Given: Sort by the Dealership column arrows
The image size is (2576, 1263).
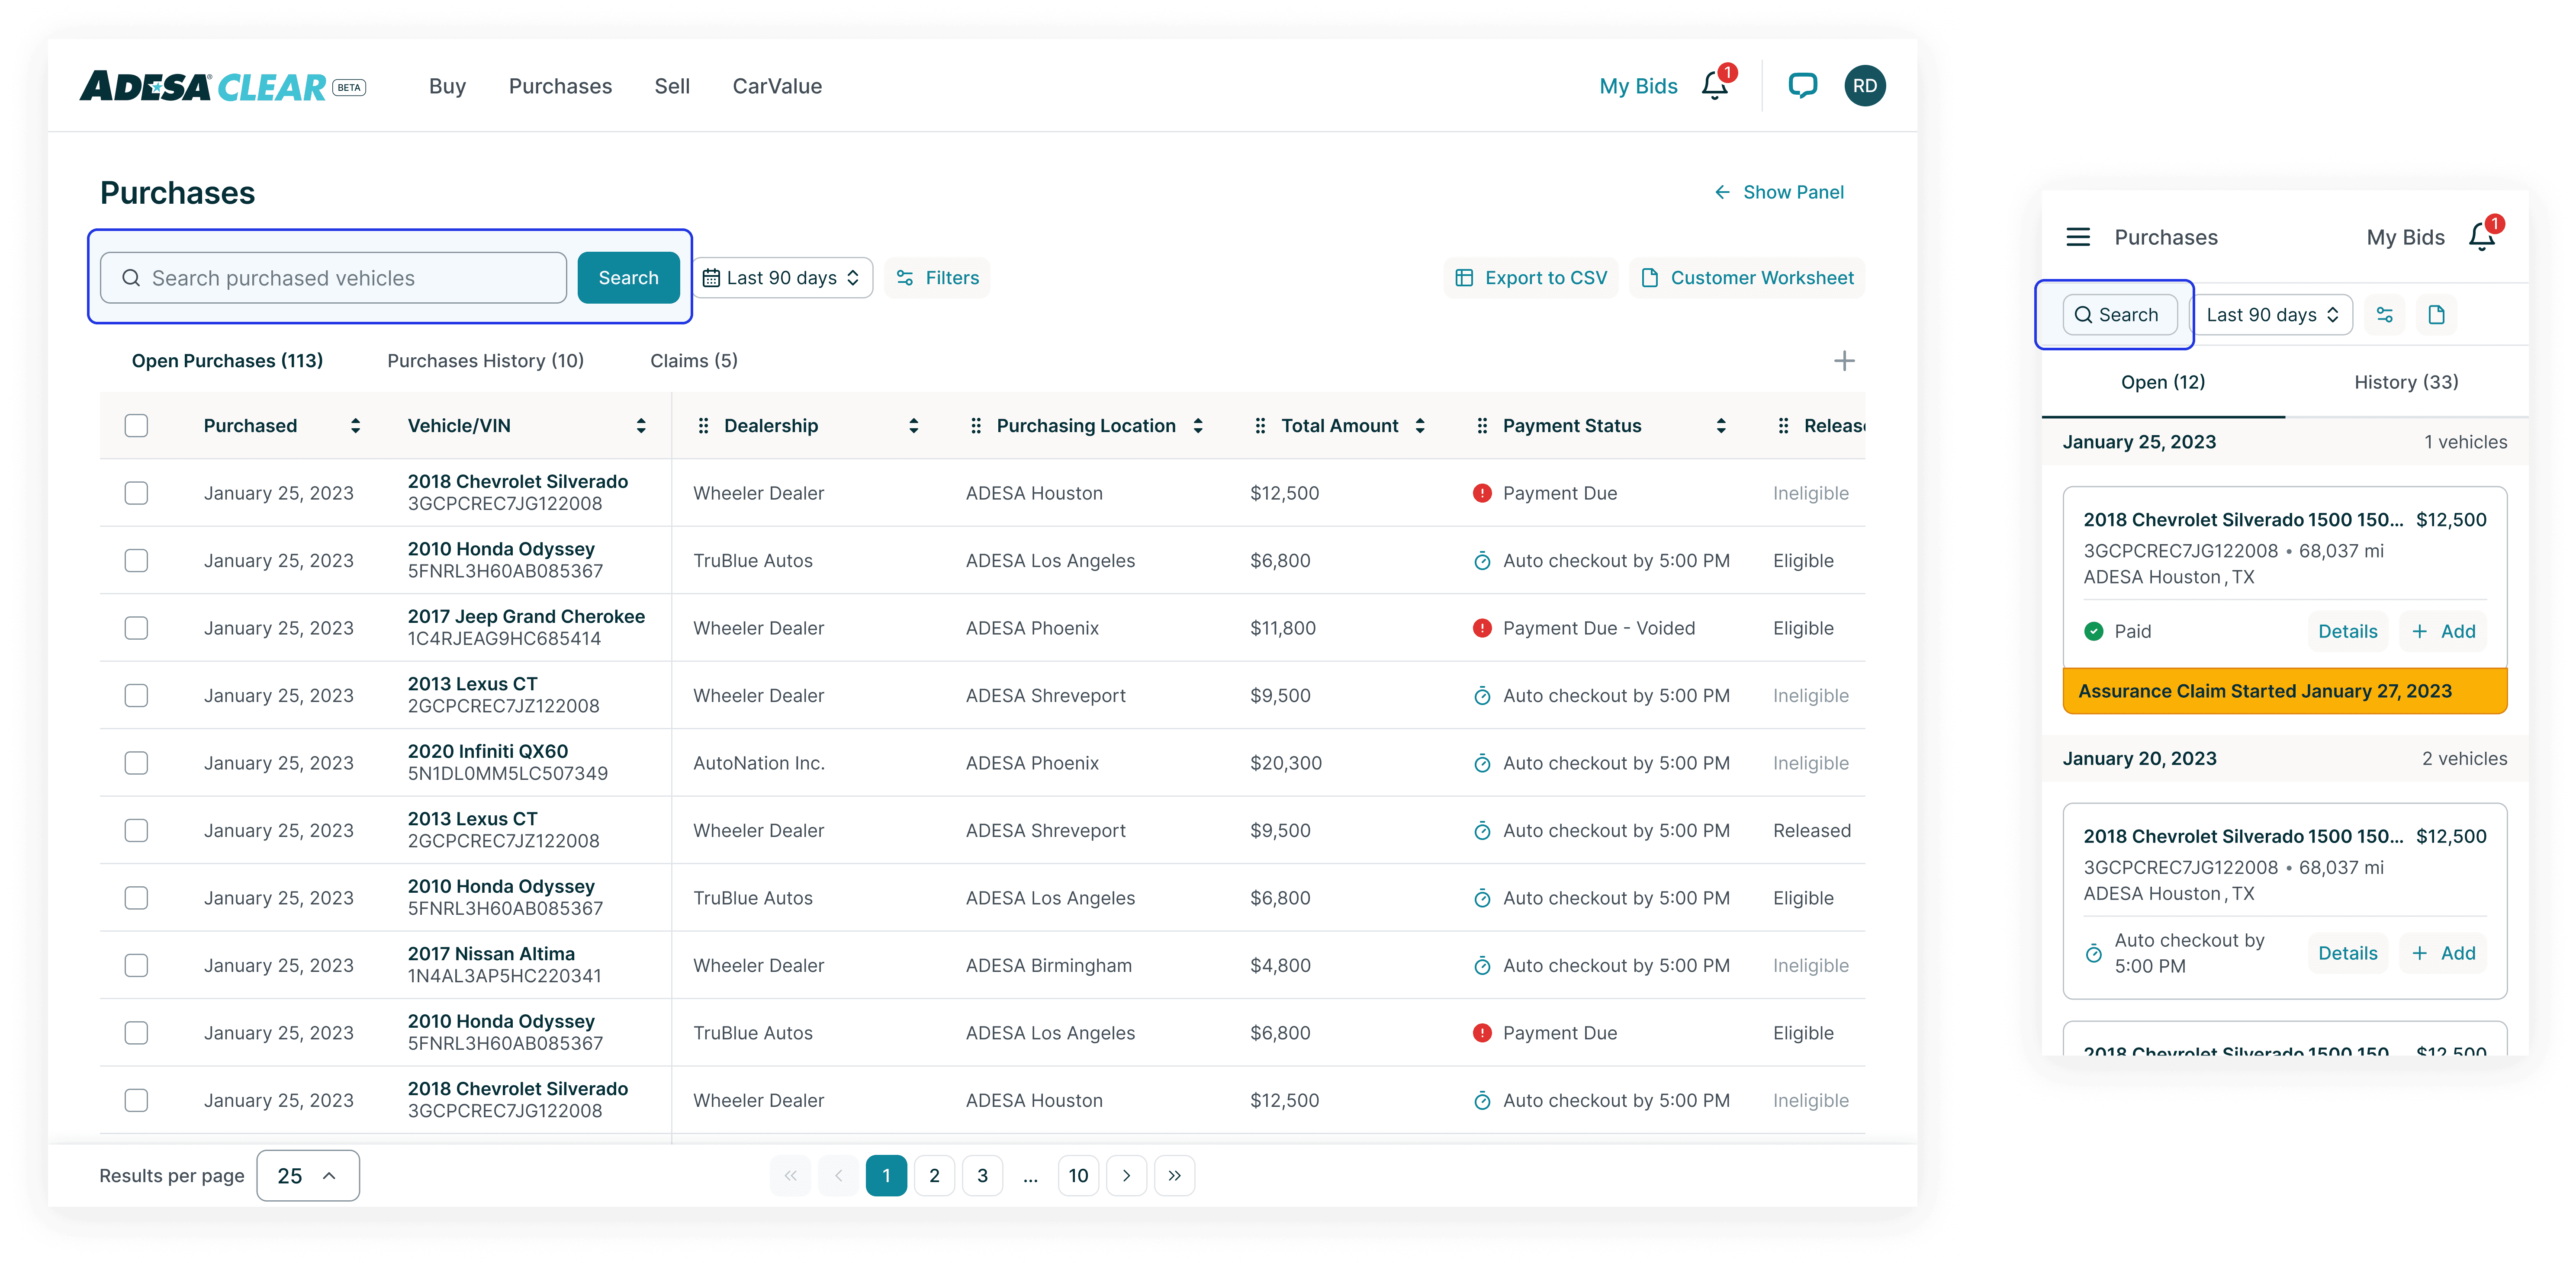Looking at the screenshot, I should (x=913, y=426).
